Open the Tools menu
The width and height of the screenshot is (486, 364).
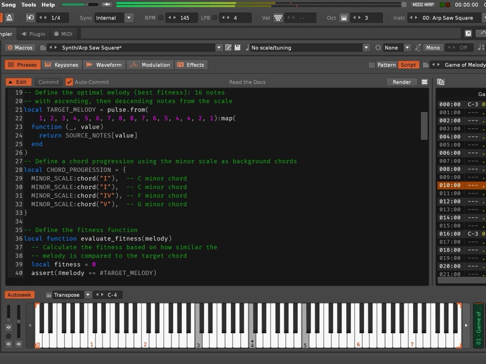tap(28, 5)
